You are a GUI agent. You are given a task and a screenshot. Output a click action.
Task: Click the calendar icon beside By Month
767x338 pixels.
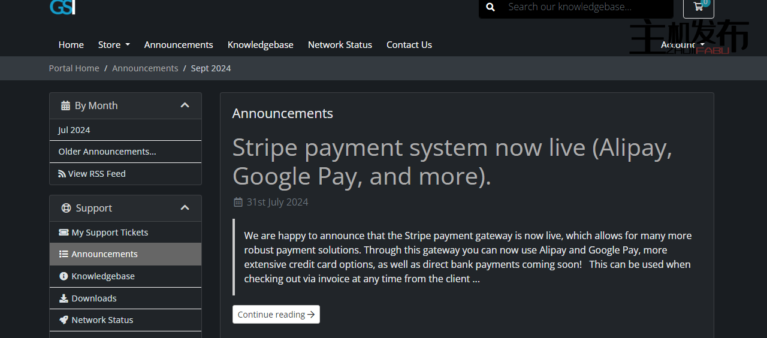pyautogui.click(x=66, y=106)
